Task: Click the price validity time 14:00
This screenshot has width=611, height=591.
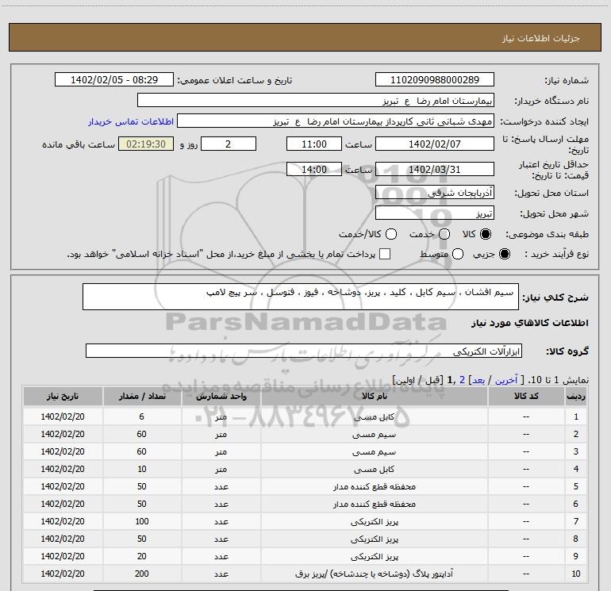Action: (314, 169)
